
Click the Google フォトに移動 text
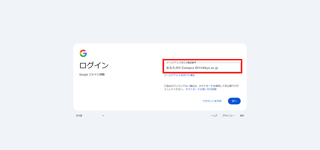[92, 75]
